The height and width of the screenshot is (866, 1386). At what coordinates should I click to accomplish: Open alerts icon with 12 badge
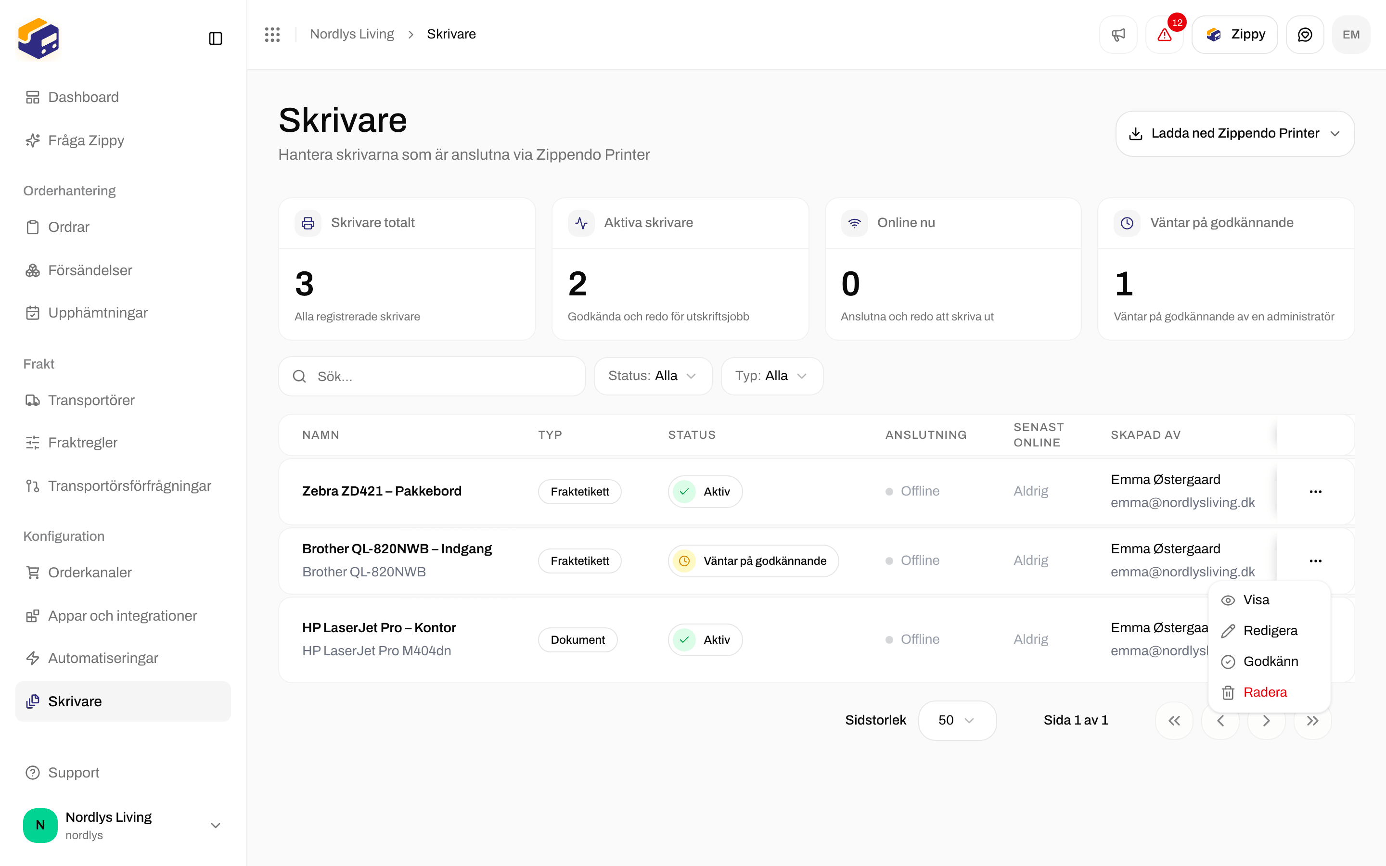coord(1164,34)
